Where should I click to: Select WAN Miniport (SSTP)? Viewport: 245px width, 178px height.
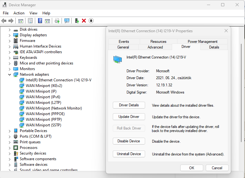[40, 125]
